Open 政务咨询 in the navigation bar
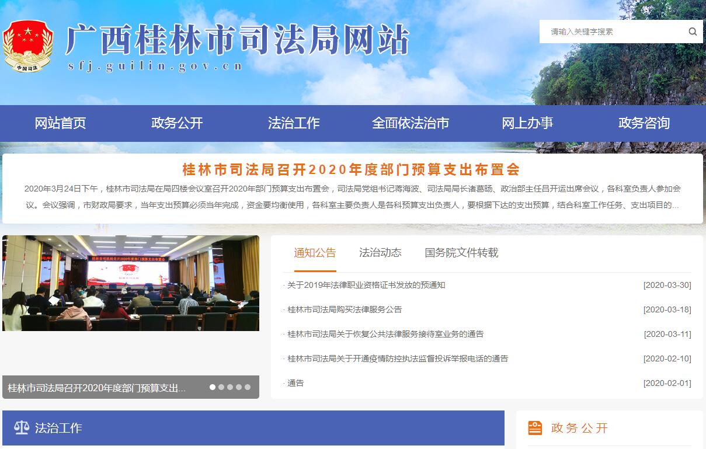Screen dimensions: 706x449 (x=644, y=123)
